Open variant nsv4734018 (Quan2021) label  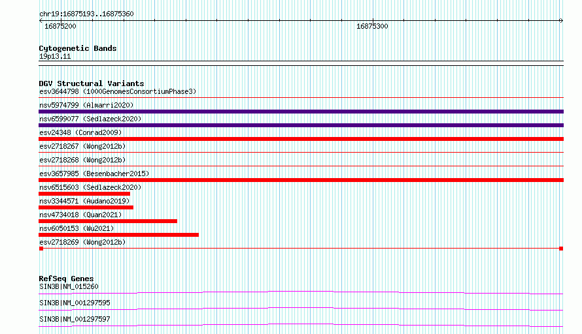80,215
